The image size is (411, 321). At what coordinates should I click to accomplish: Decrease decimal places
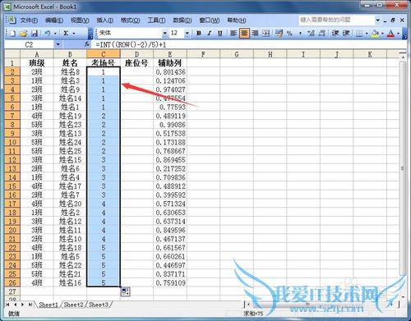click(x=321, y=34)
